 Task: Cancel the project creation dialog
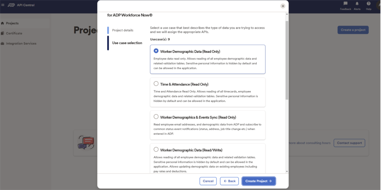pos(208,181)
